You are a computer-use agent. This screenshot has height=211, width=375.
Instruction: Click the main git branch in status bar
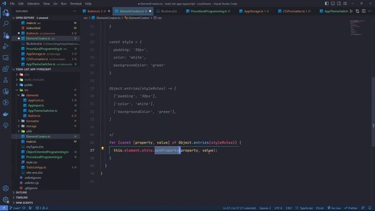tap(15, 208)
